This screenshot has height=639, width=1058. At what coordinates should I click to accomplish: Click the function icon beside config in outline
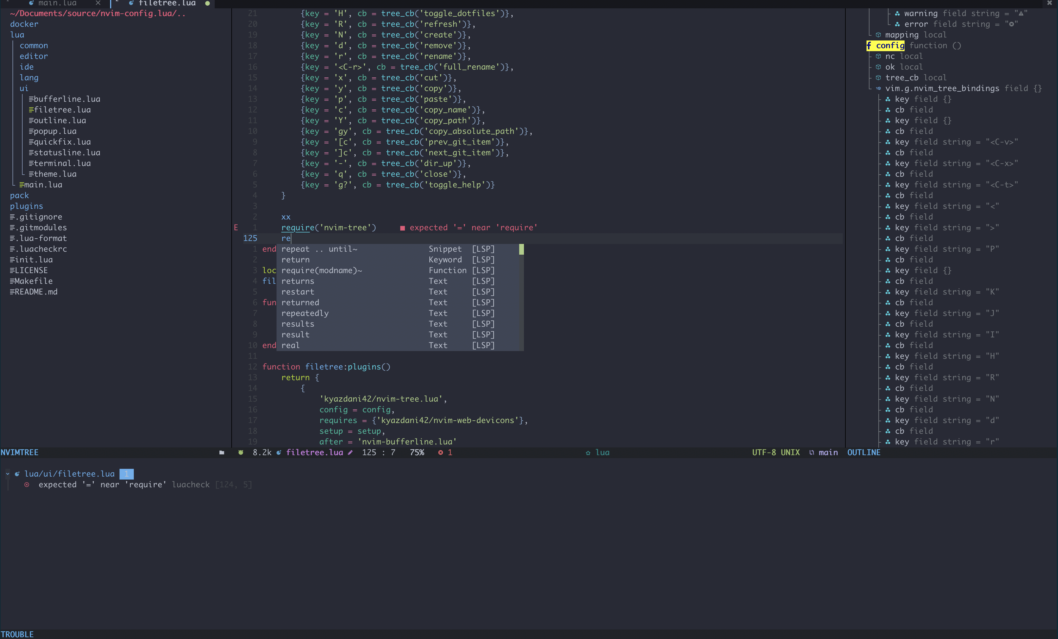[x=869, y=46]
